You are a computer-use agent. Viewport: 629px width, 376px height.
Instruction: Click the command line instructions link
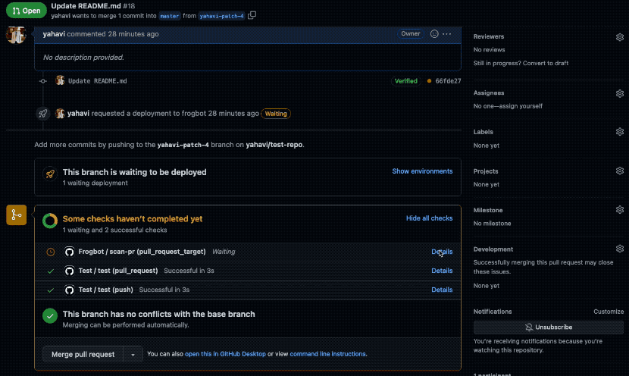coord(327,354)
